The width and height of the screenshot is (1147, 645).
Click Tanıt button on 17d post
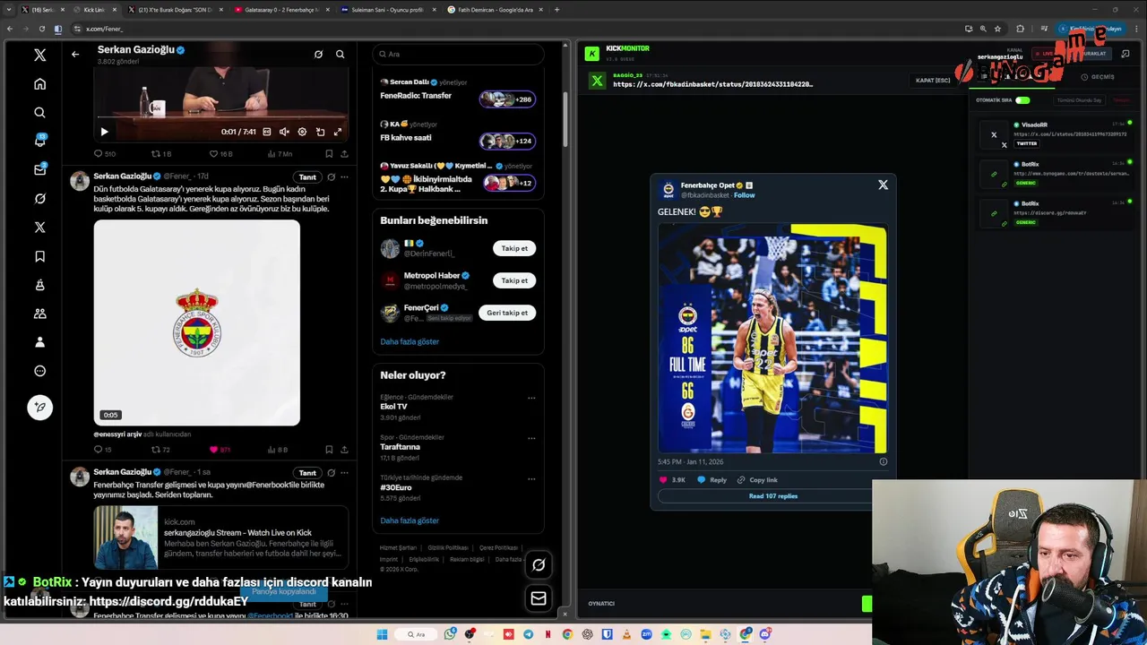[307, 176]
